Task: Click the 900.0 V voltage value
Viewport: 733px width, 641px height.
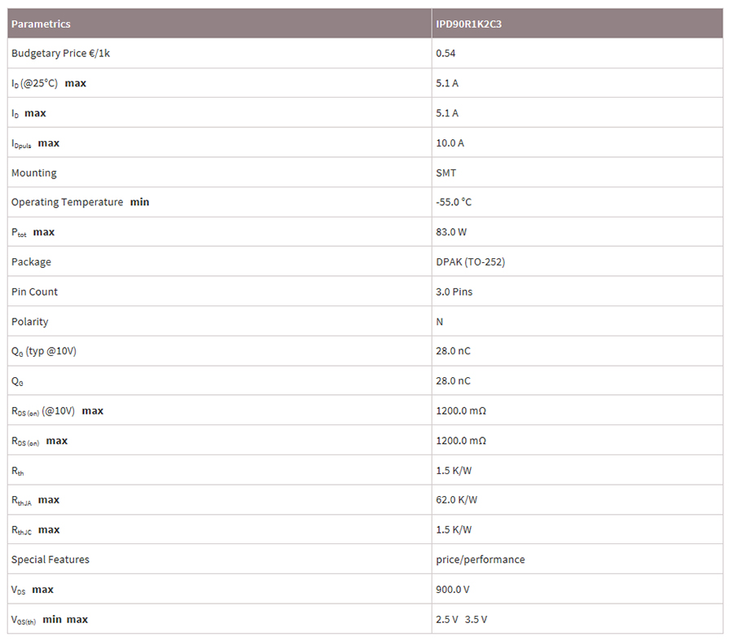Action: (x=453, y=590)
